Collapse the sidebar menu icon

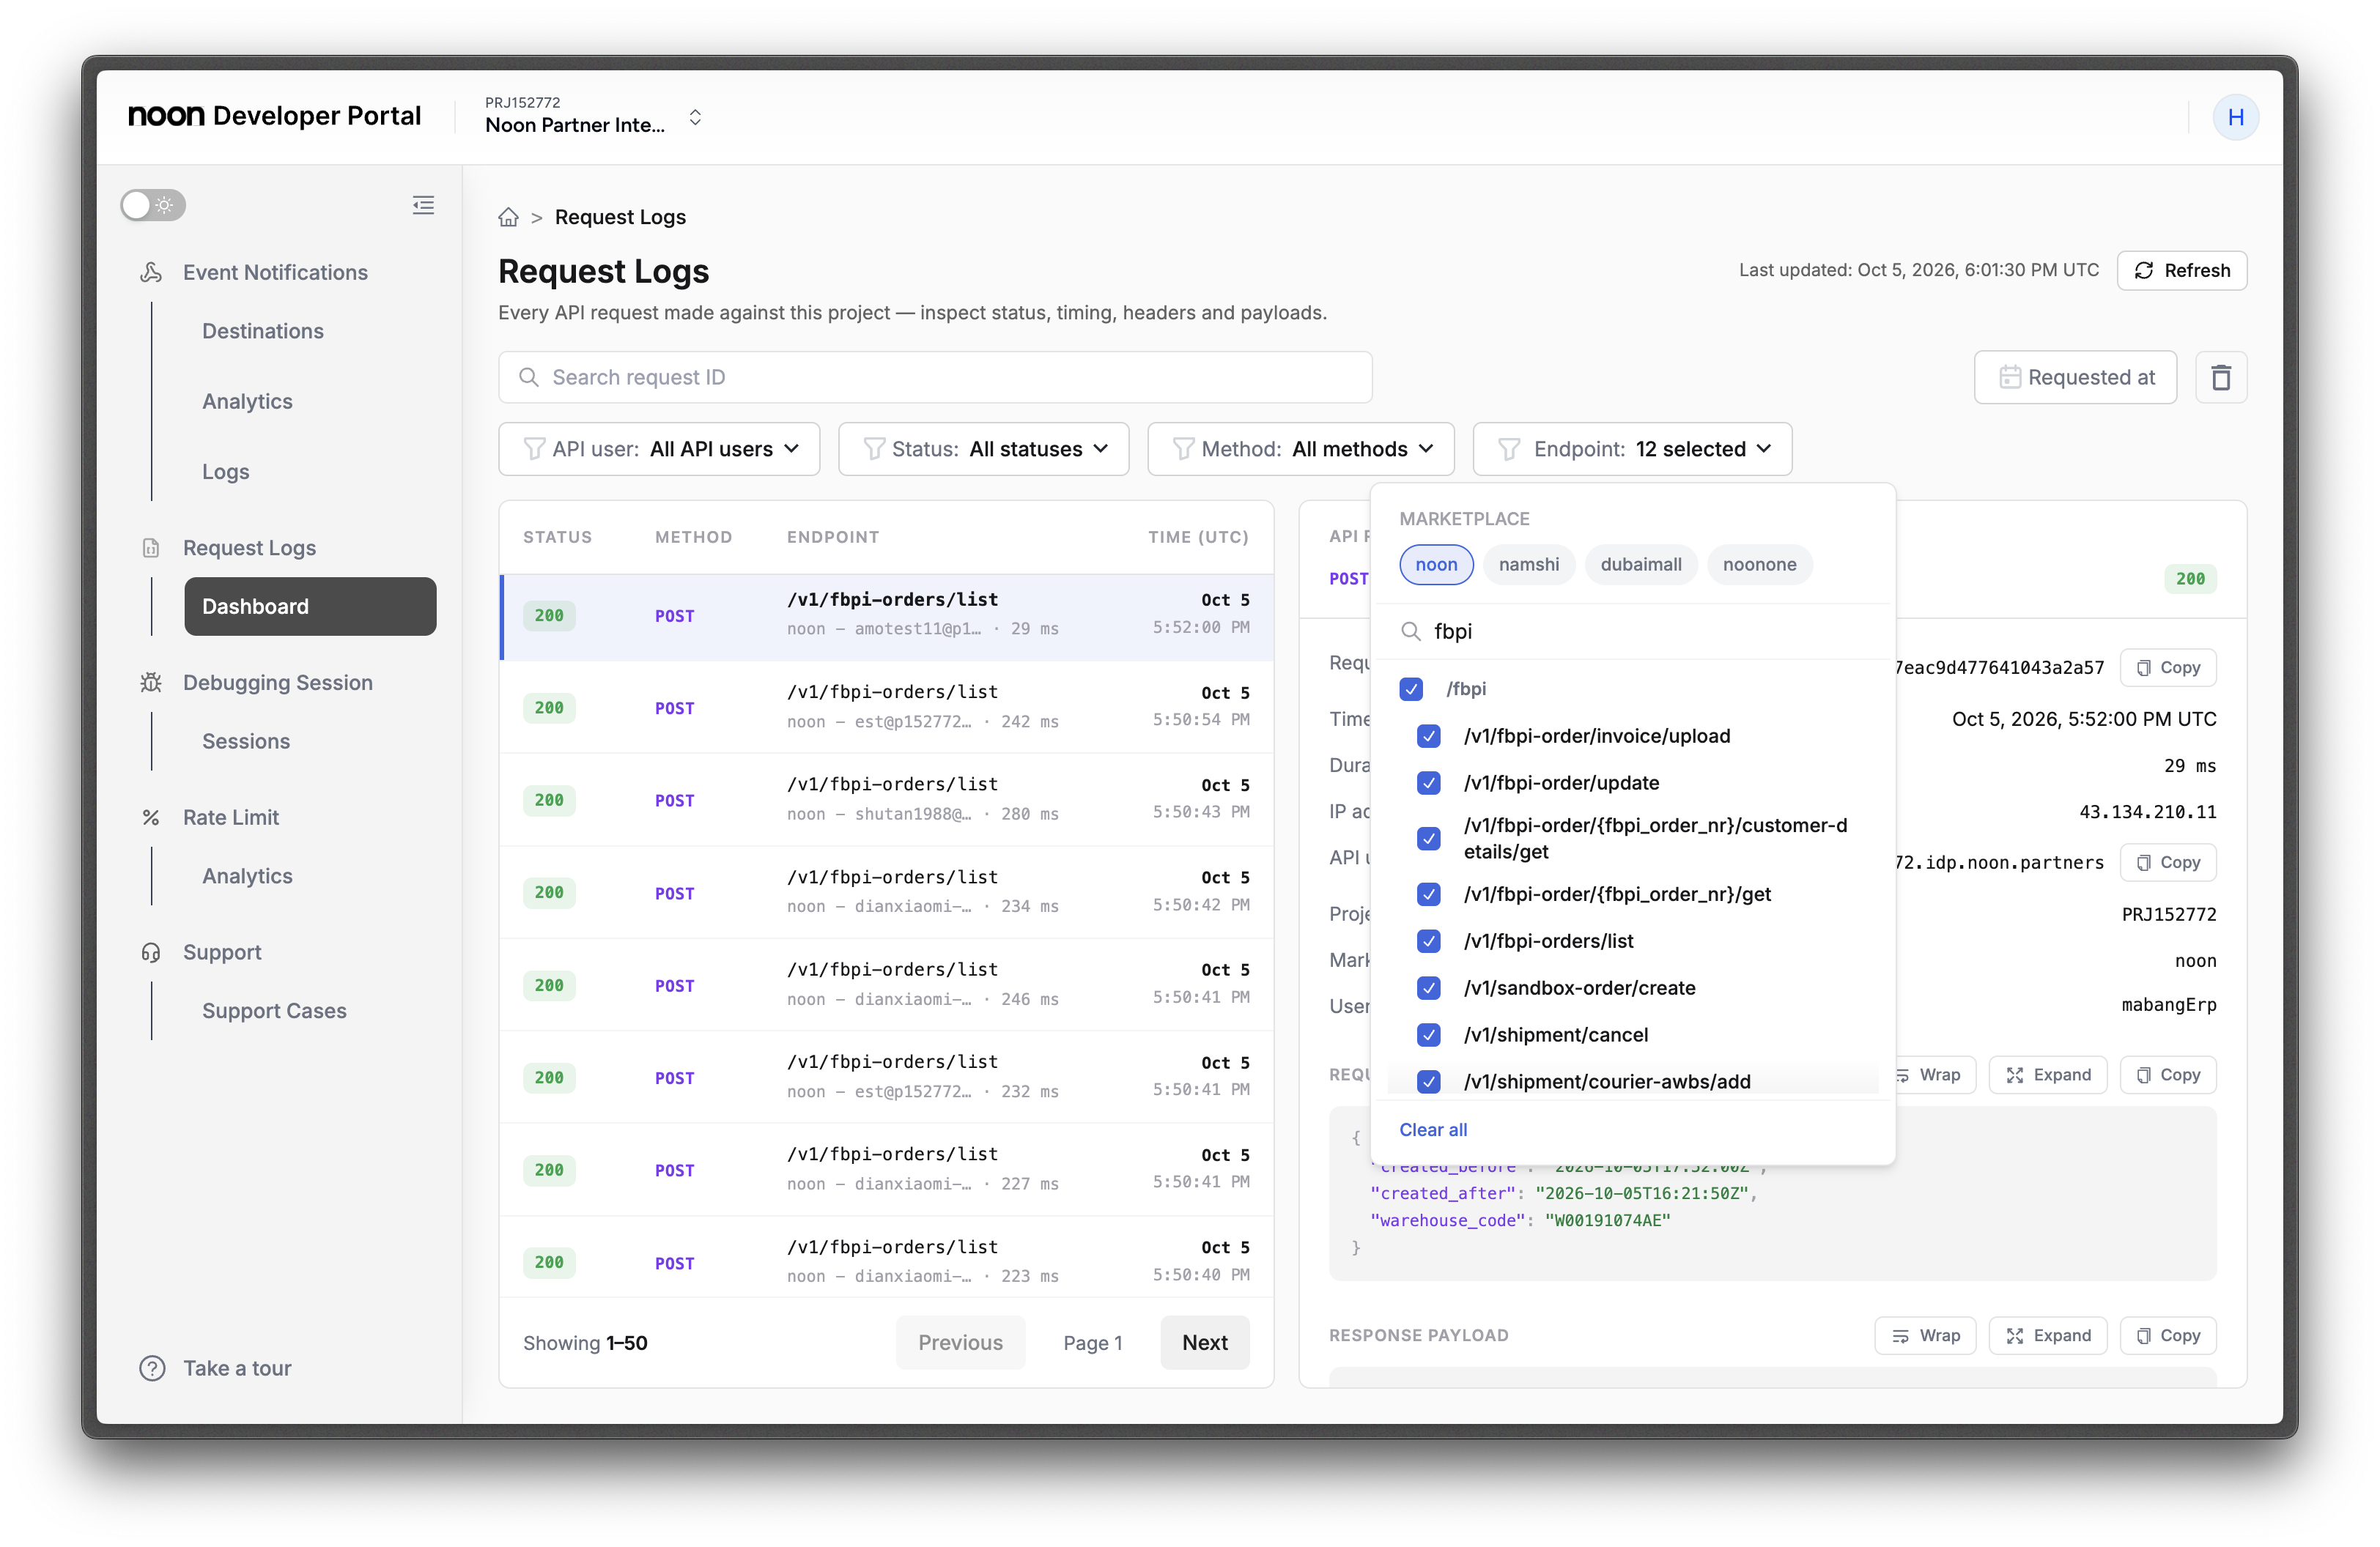point(423,205)
